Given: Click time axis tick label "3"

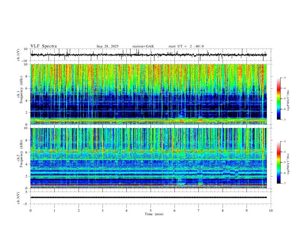Looking at the screenshot, I should [102, 211].
